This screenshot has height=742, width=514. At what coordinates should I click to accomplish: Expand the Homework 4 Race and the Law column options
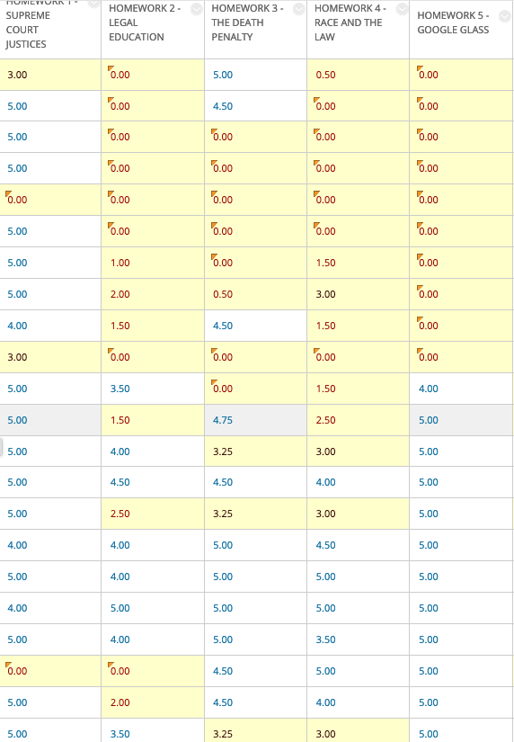coord(402,9)
